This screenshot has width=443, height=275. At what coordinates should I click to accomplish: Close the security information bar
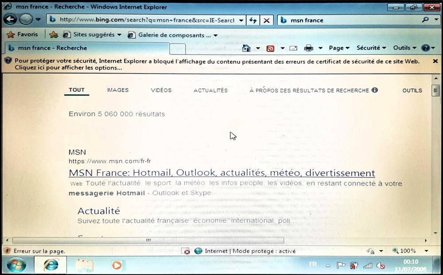click(x=435, y=61)
